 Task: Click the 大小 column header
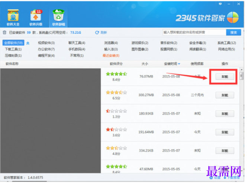[145, 64]
